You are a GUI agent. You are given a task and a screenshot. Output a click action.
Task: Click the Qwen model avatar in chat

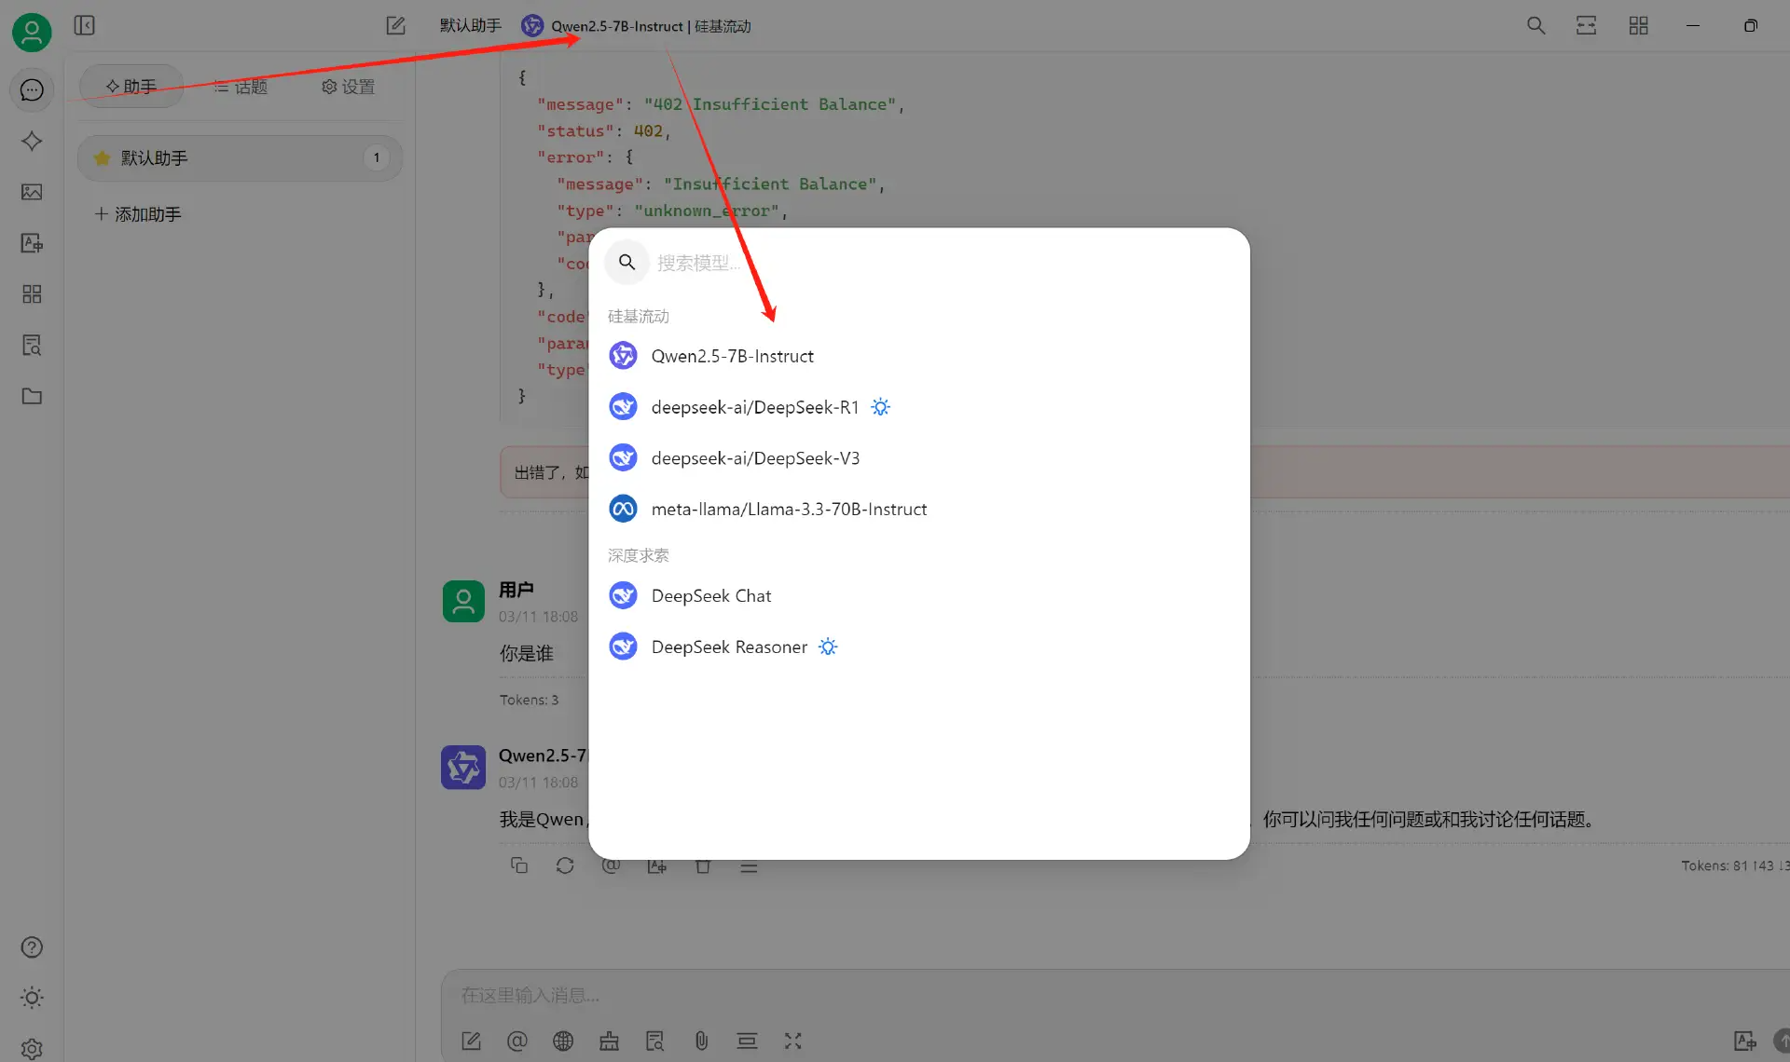coord(463,768)
